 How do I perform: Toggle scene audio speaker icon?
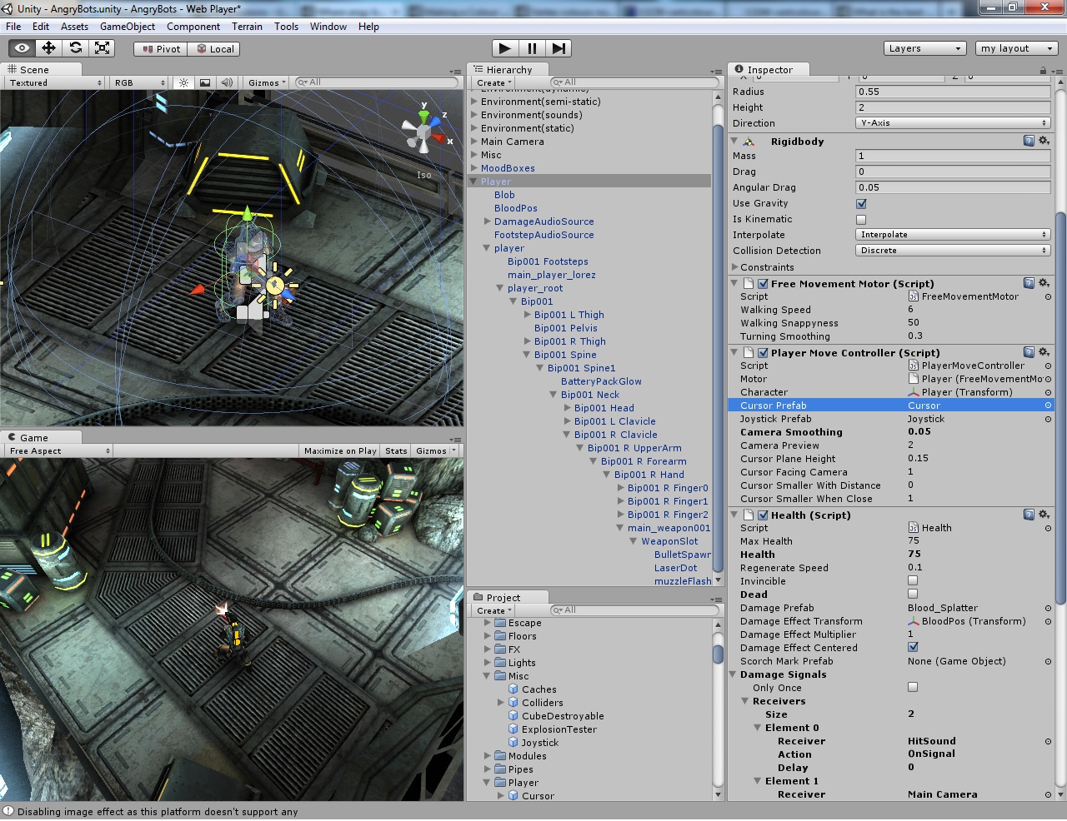(x=226, y=82)
